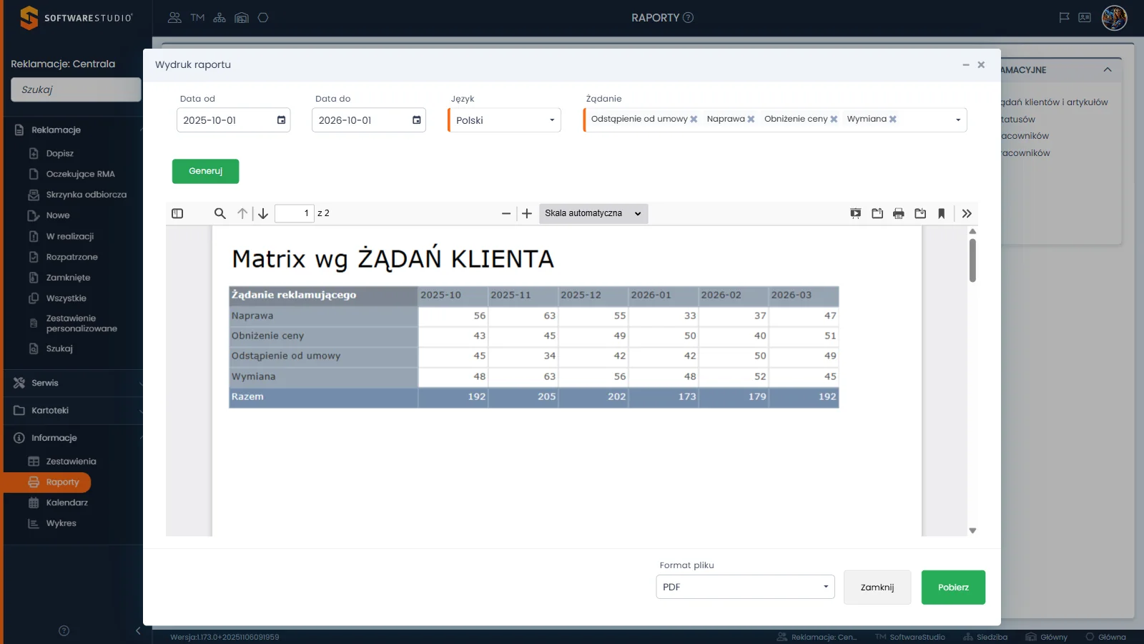Open Kalendarz in the sidebar
This screenshot has height=644, width=1144.
66,503
